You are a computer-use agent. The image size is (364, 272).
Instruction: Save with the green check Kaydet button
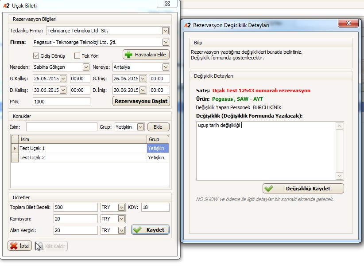tap(150, 230)
